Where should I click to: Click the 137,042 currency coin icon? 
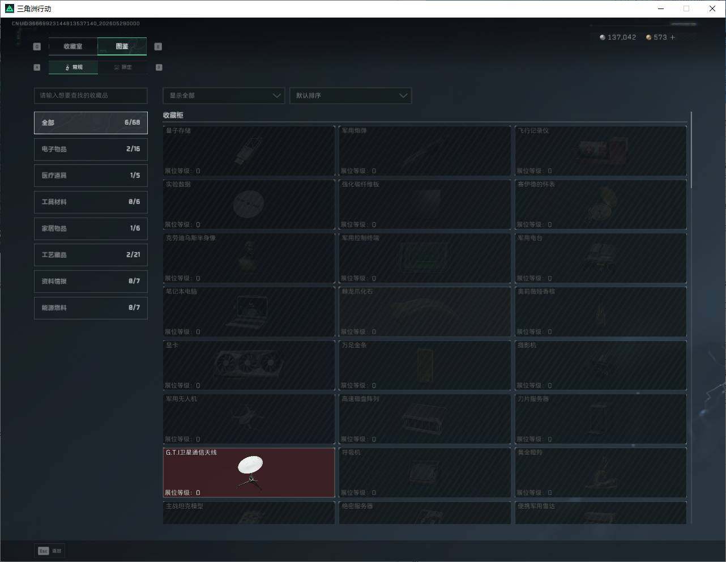(x=602, y=37)
